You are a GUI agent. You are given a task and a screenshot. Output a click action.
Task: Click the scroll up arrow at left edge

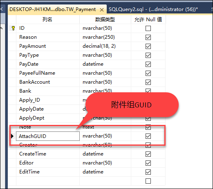click(2, 28)
